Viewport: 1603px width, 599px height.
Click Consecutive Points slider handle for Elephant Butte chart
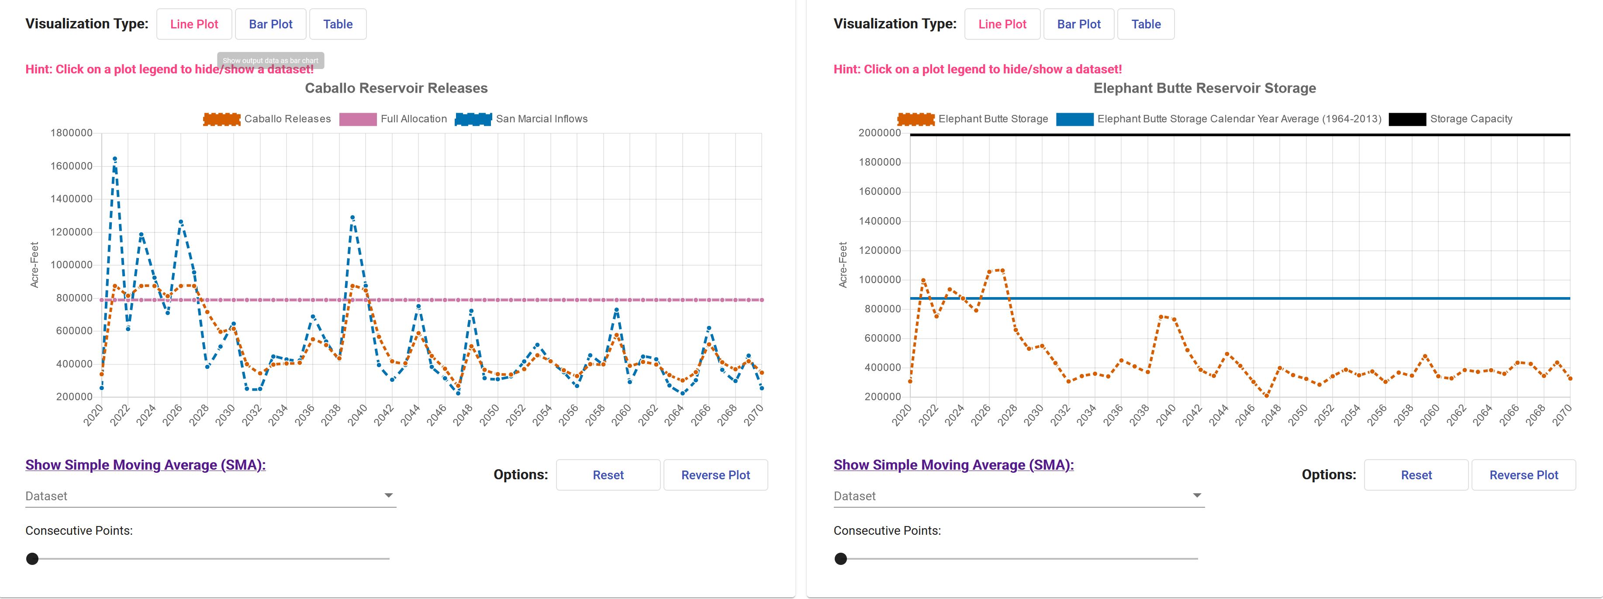click(x=841, y=559)
